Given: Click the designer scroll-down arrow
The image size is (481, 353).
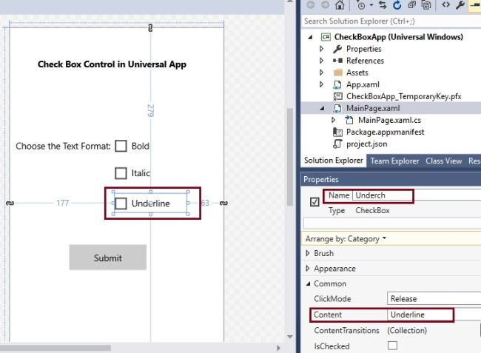Looking at the screenshot, I should point(290,337).
